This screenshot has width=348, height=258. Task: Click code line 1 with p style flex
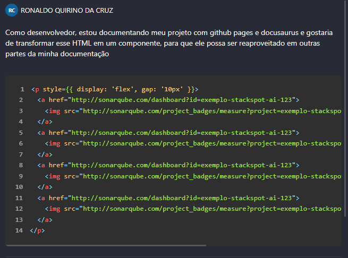[x=115, y=89]
